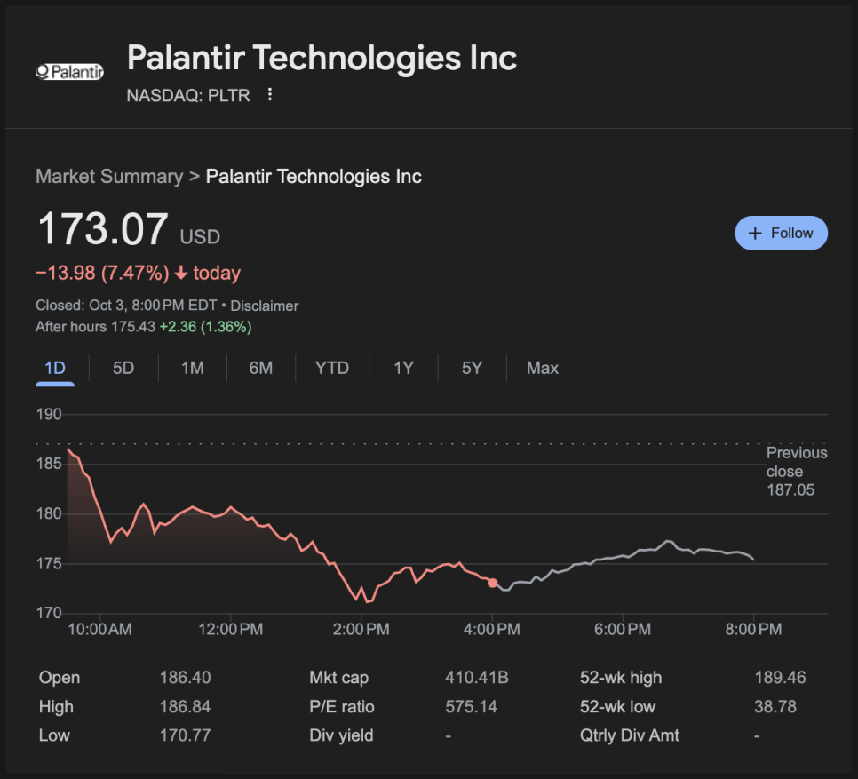This screenshot has width=858, height=779.
Task: Click the closing price dot on chart
Action: [x=493, y=583]
